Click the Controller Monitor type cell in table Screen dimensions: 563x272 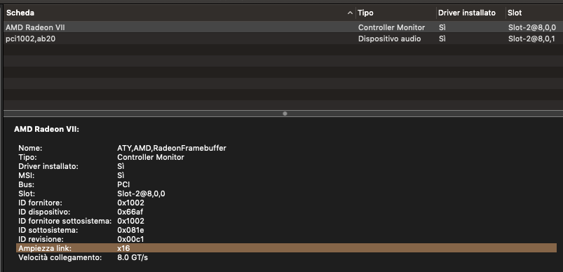tap(391, 27)
